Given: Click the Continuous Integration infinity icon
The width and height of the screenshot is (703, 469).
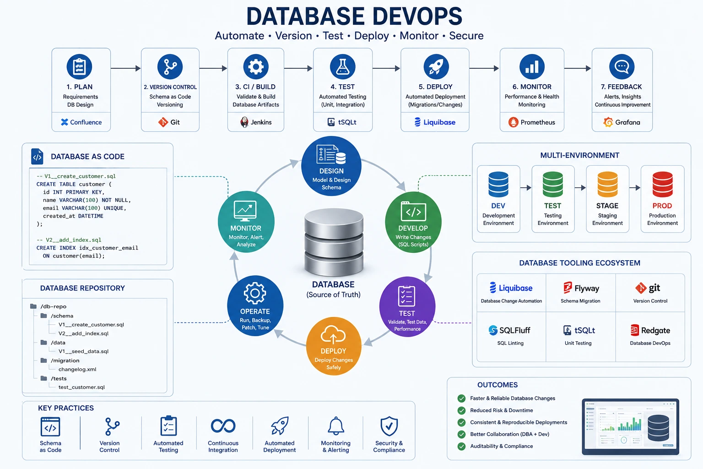Looking at the screenshot, I should coord(223,426).
